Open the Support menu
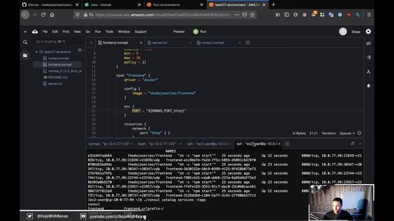The width and height of the screenshot is (394, 221). tap(140, 31)
